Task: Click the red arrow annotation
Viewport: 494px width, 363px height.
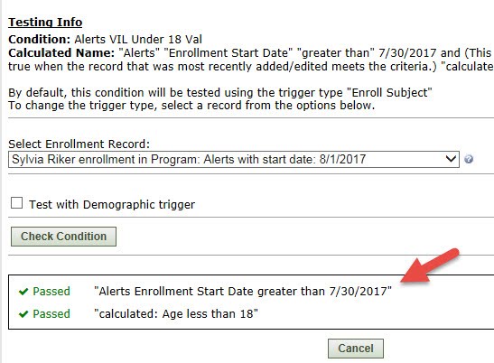Action: click(430, 265)
